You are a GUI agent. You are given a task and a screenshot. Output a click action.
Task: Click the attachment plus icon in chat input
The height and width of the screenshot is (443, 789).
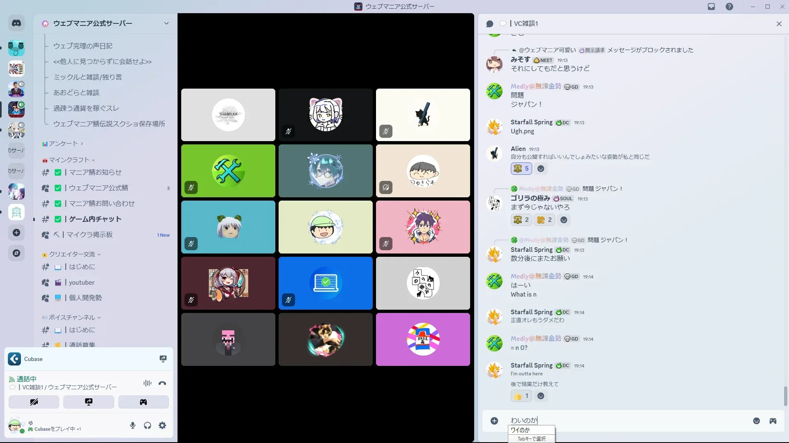494,421
